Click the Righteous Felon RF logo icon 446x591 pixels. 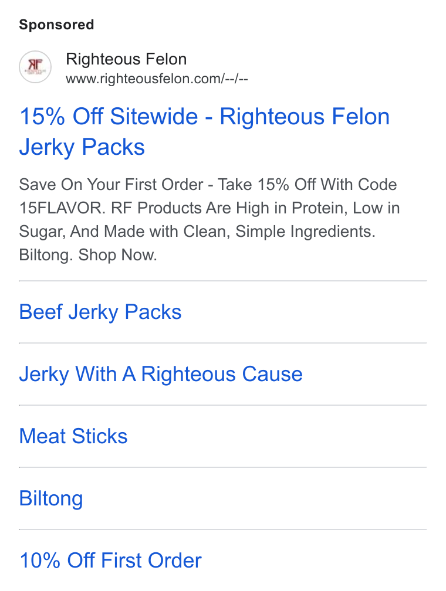tap(35, 67)
